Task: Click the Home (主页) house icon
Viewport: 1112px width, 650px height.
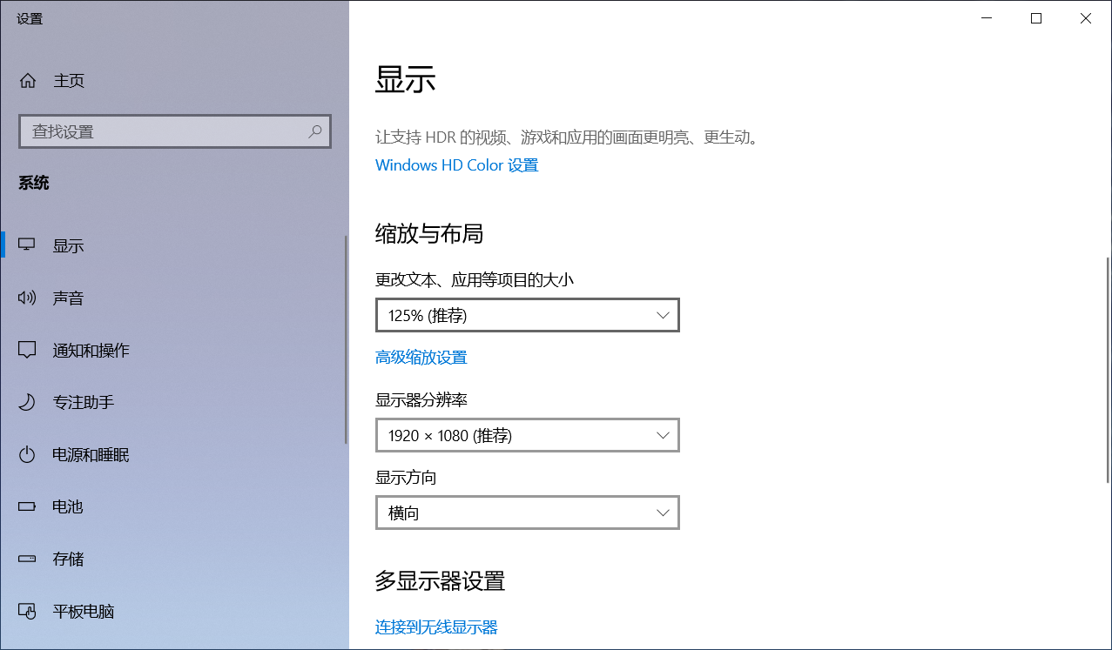Action: coord(28,81)
